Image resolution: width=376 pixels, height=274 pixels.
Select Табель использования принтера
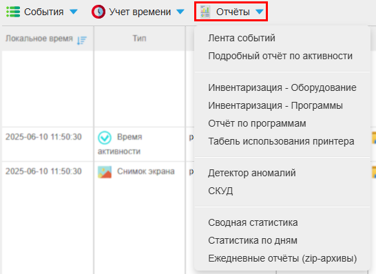click(281, 141)
